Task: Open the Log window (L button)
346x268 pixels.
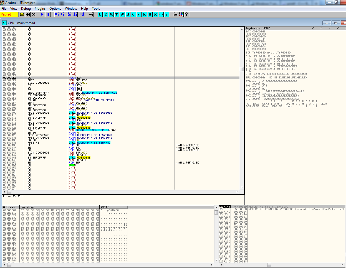Action: (100, 14)
